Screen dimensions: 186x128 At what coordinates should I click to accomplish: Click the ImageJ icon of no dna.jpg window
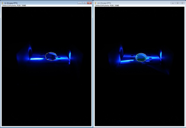(3, 3)
